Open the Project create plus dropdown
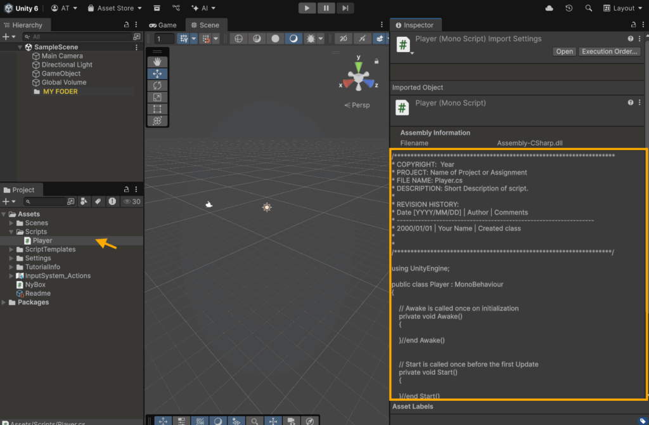This screenshot has width=649, height=425. [x=9, y=201]
